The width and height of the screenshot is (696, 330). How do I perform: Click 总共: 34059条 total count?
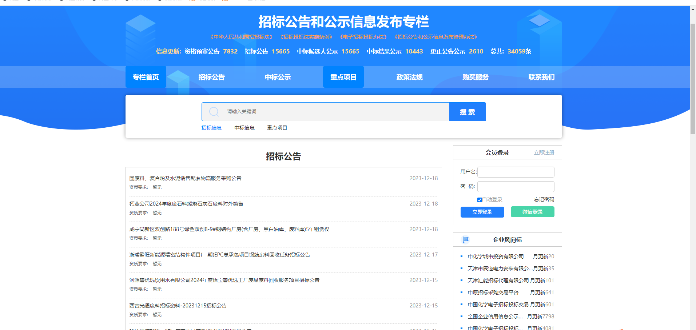point(511,51)
